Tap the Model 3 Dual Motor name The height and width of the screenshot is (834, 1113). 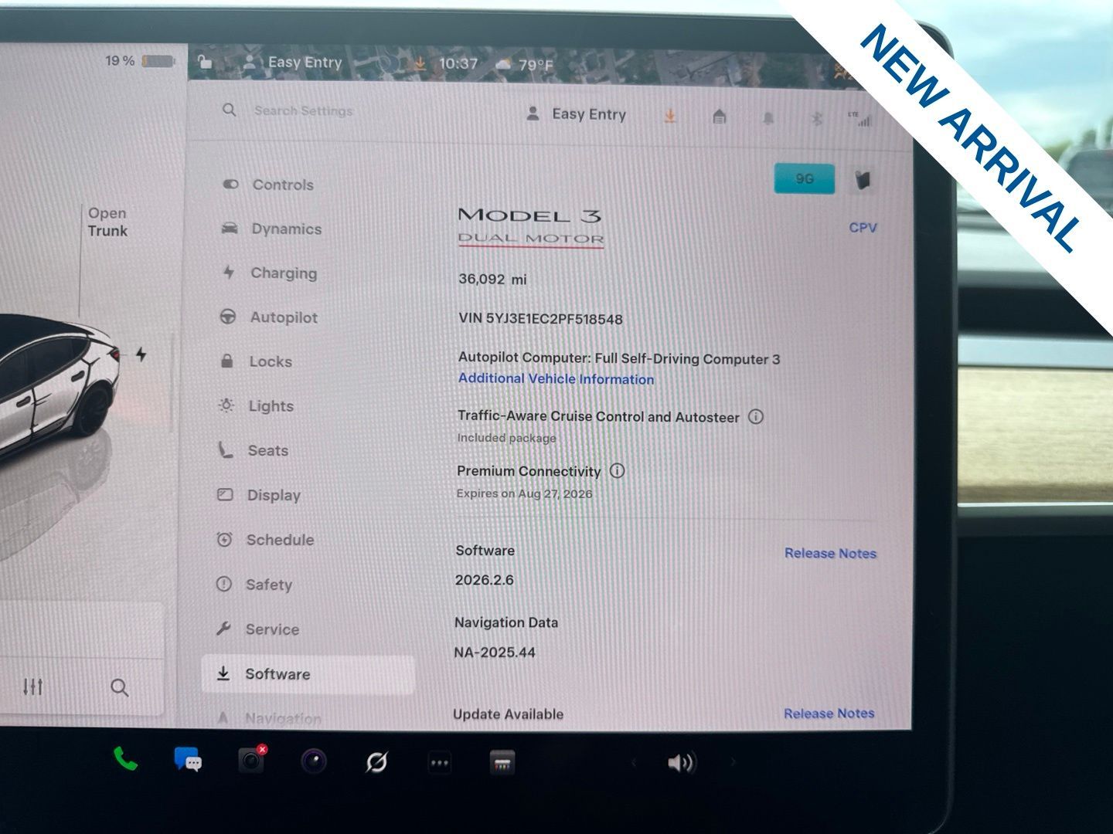pos(531,226)
